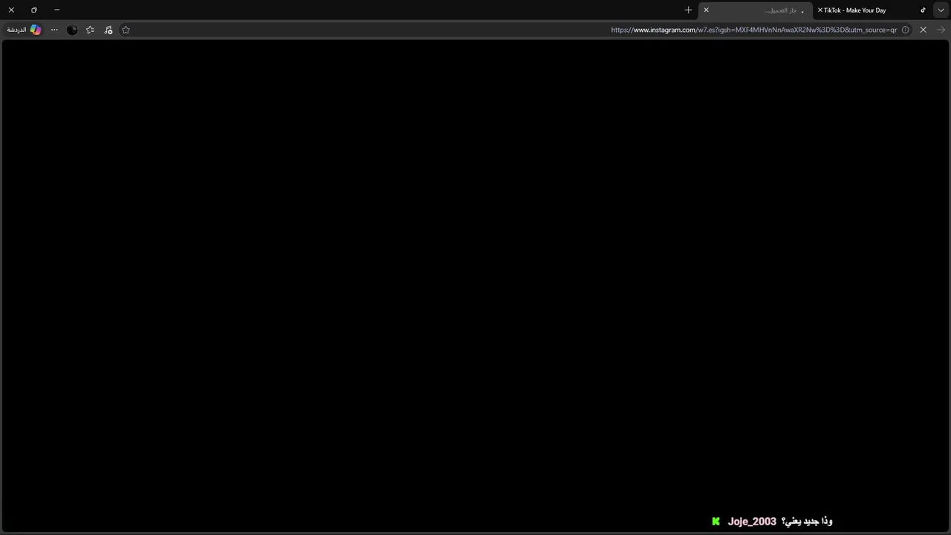The image size is (951, 535).
Task: Close the loading Instagram tab
Action: [x=706, y=10]
